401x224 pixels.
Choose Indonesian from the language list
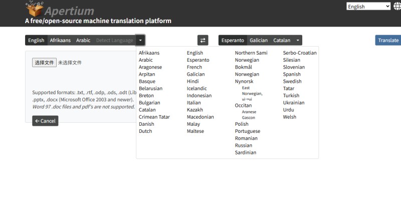199,95
